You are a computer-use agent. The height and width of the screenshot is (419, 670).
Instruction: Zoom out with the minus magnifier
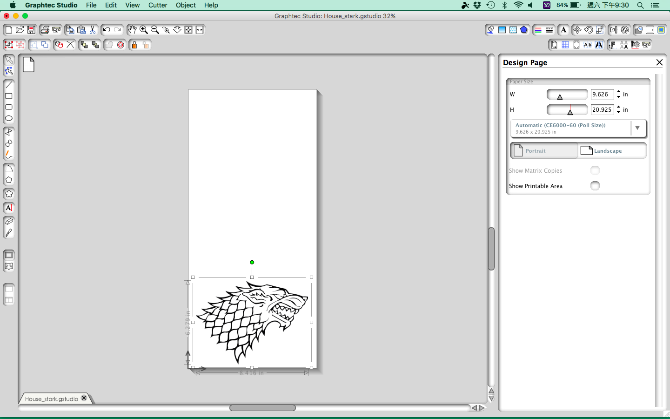point(155,30)
